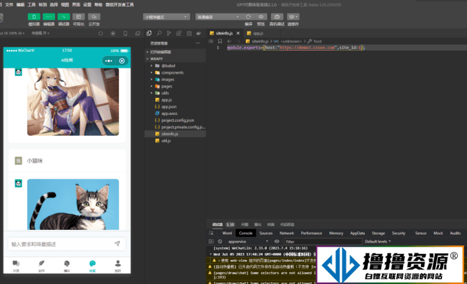Open the 微信开发者工具 menu
Screen dimensions: 467x284
coord(120,5)
